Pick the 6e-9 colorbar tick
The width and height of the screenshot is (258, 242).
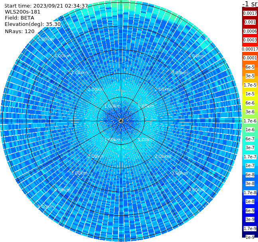[x=250, y=211]
